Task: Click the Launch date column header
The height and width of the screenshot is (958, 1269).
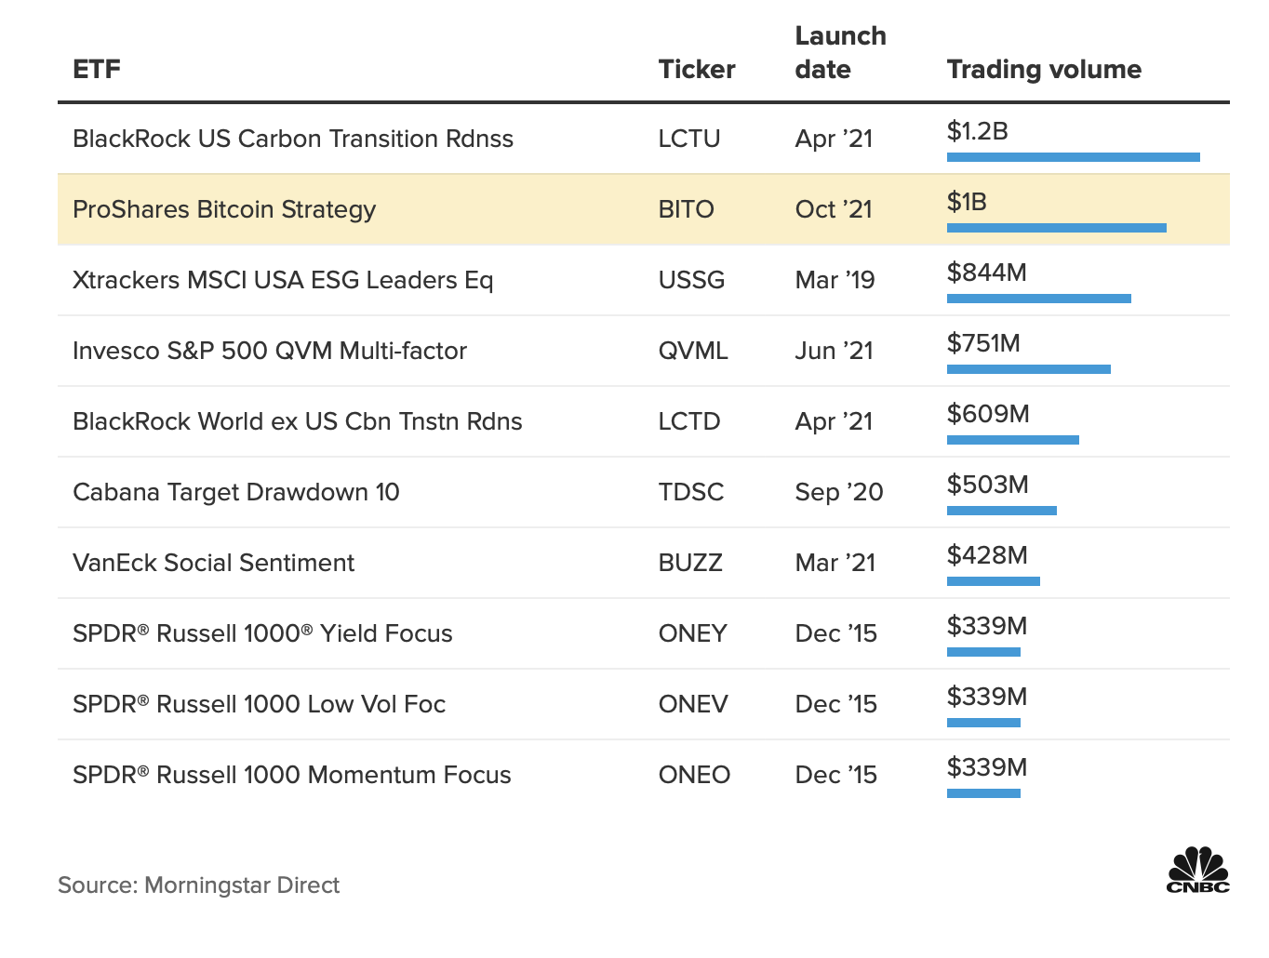Action: 840,53
